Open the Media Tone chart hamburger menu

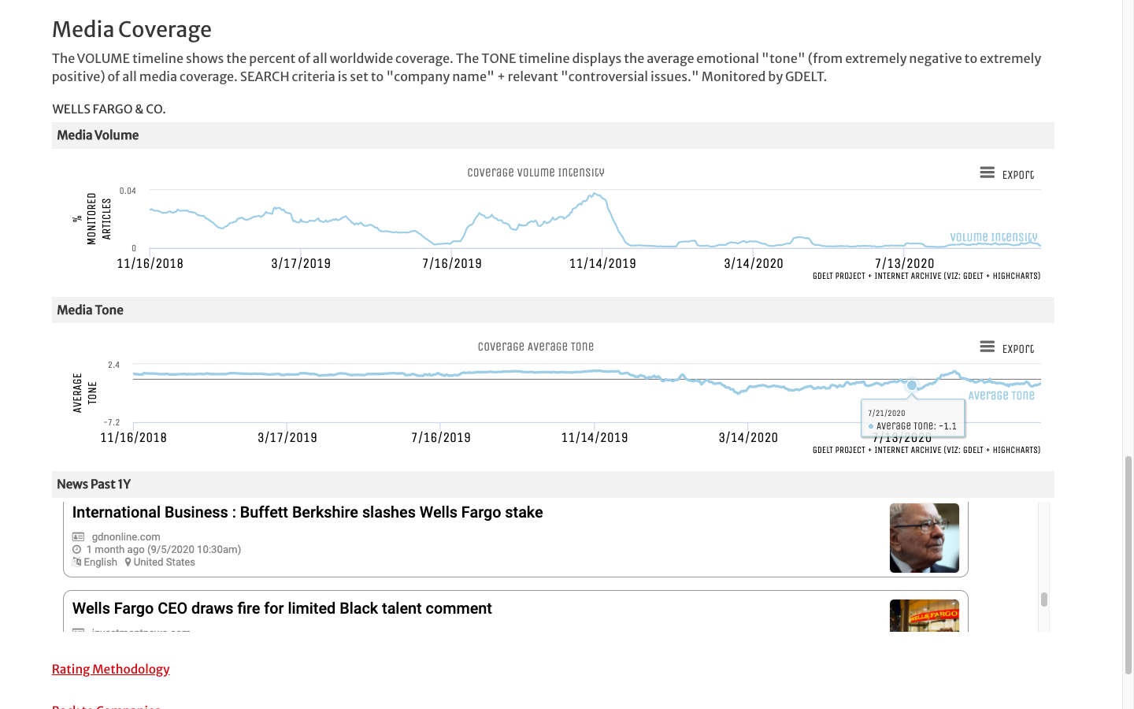(987, 347)
